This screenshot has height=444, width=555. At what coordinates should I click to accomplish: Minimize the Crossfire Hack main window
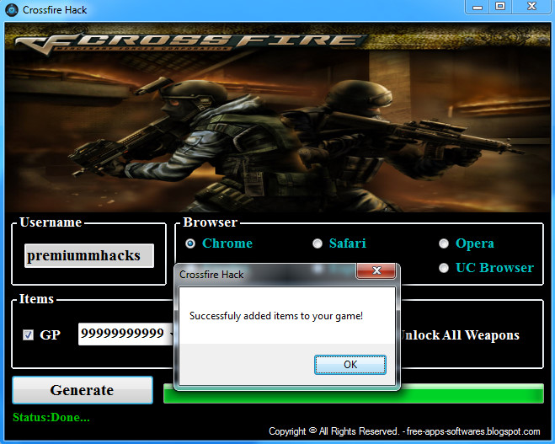(x=478, y=7)
